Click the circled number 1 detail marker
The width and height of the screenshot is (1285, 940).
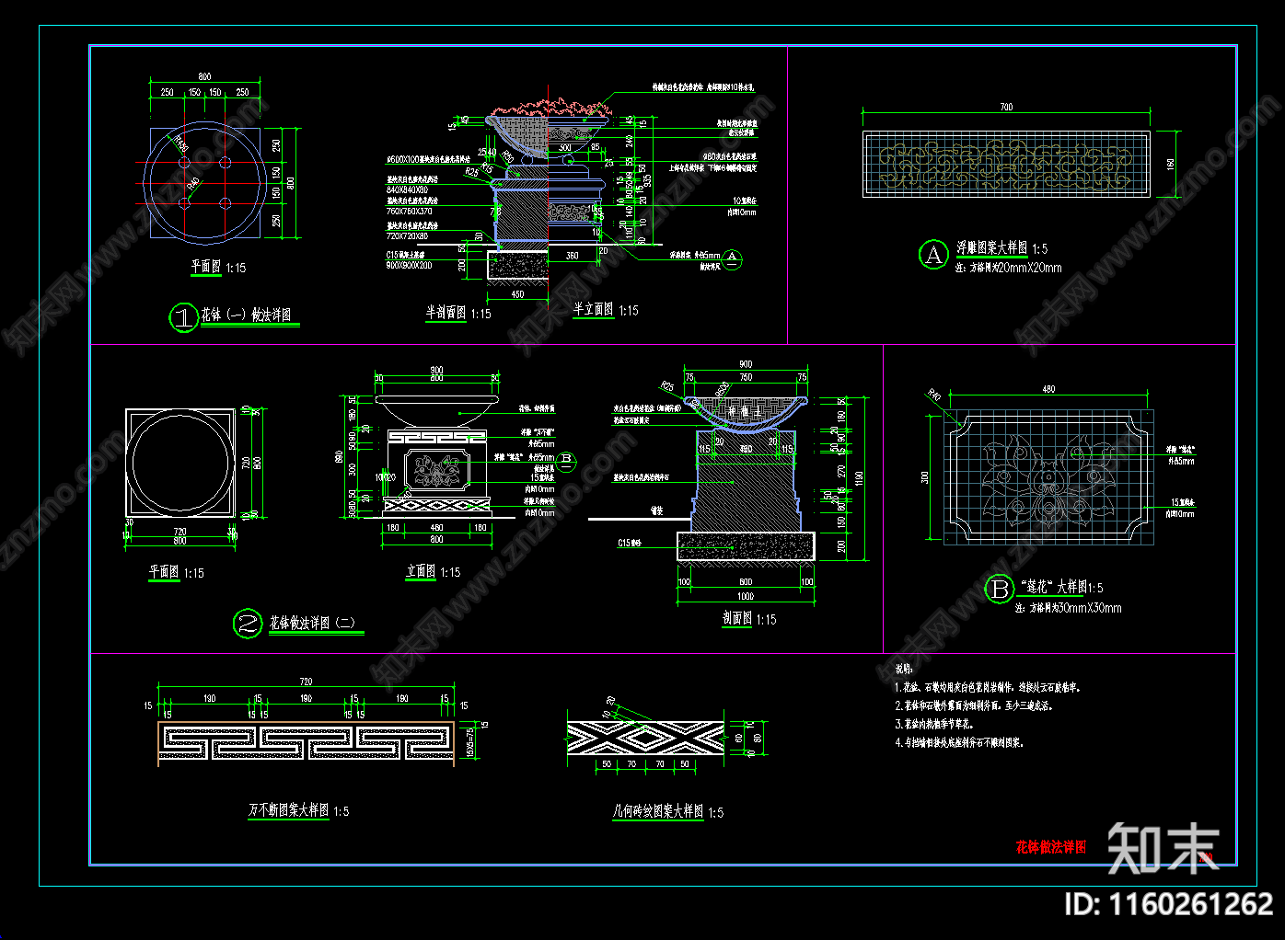pyautogui.click(x=184, y=318)
